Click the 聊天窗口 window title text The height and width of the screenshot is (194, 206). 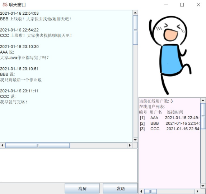click(x=17, y=5)
